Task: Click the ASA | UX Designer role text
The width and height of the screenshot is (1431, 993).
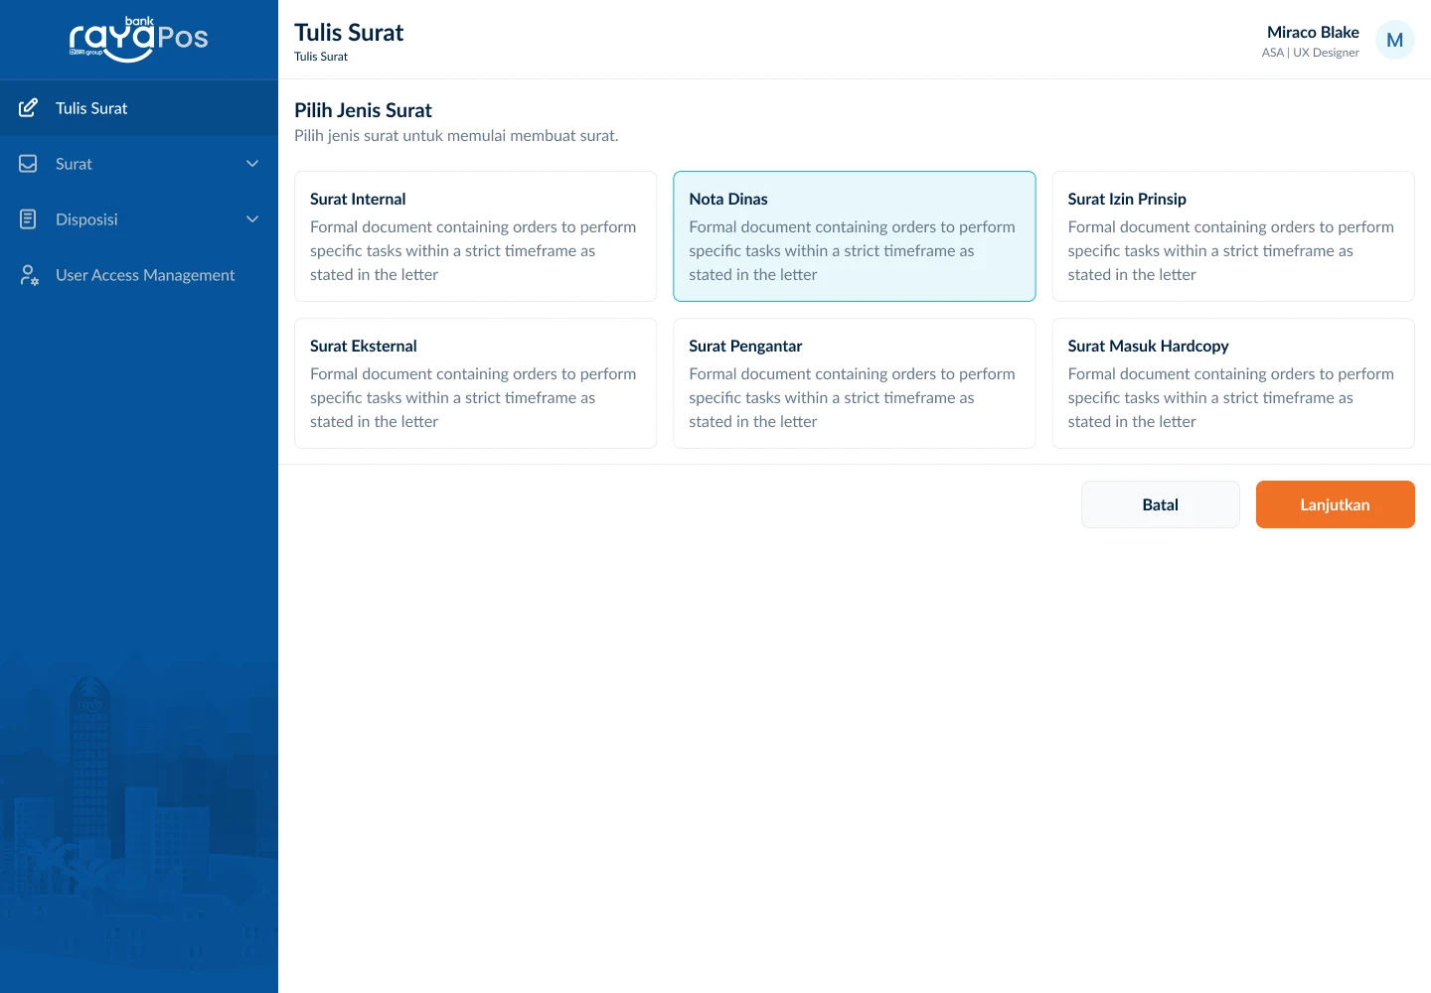Action: pos(1311,53)
